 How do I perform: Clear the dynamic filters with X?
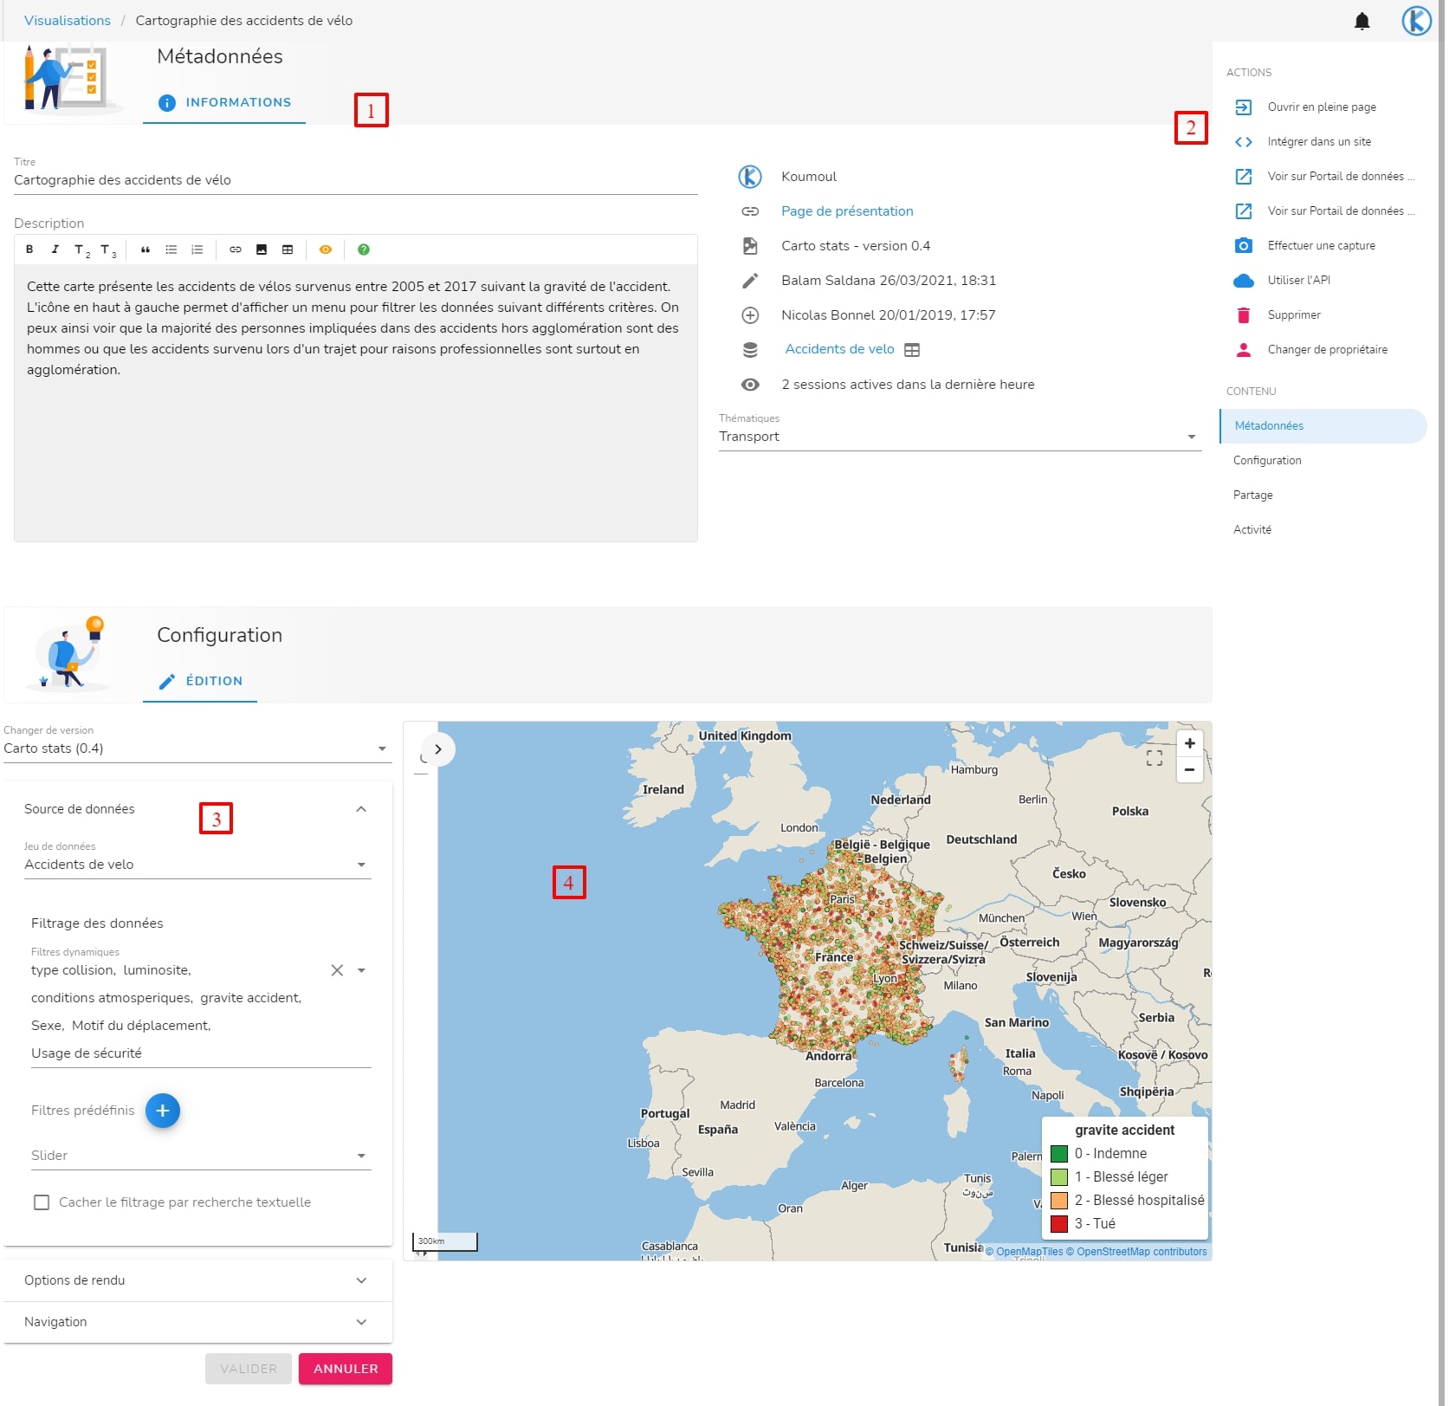337,970
